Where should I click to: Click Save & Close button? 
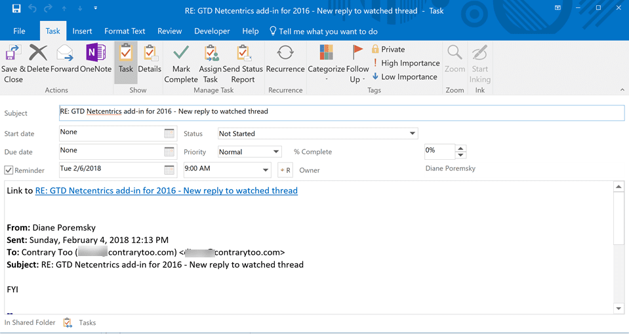13,64
